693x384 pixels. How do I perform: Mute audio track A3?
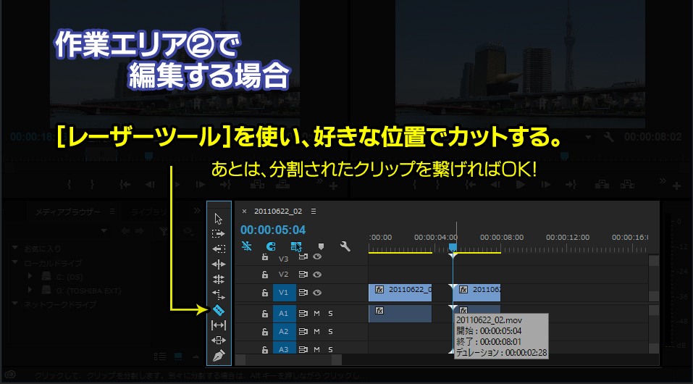tap(317, 349)
